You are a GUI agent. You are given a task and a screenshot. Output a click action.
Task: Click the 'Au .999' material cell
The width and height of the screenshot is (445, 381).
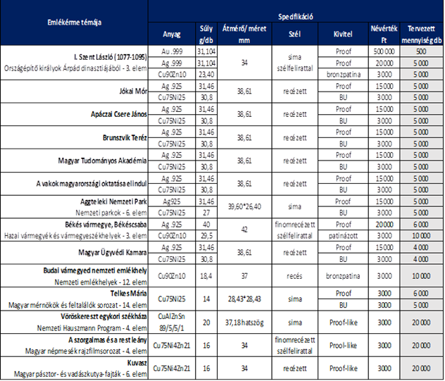[172, 51]
